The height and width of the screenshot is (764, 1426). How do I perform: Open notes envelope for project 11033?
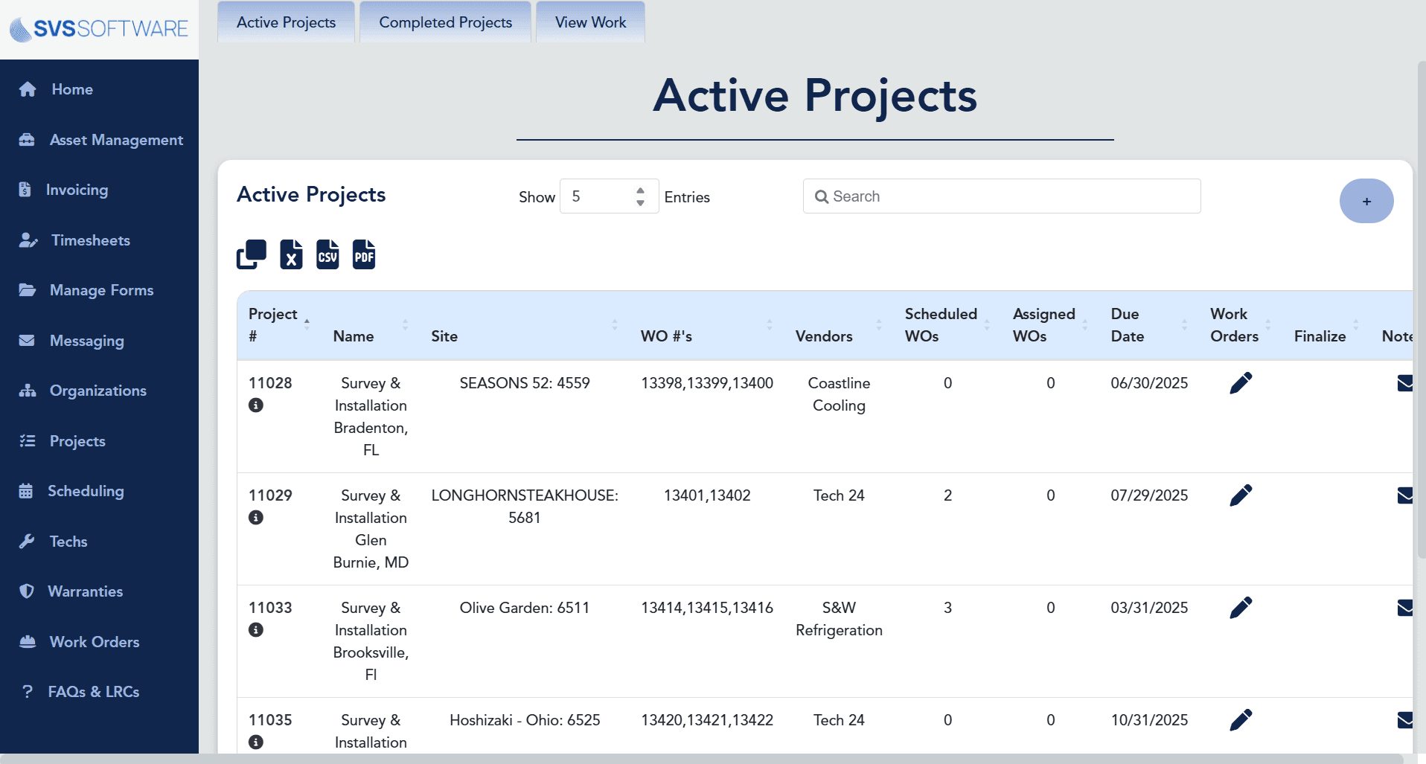(1404, 608)
